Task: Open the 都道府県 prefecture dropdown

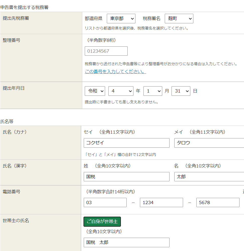Action: click(x=121, y=19)
